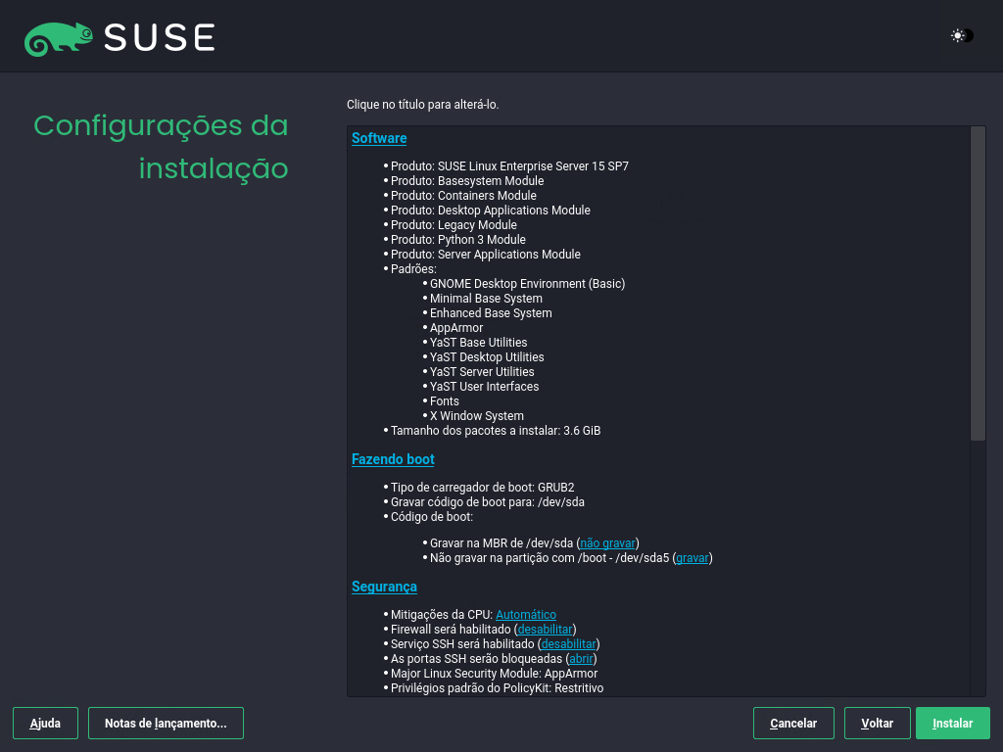Click 'Tamanho dos pacotes a instalar: 3.6 GiB'
Viewport: 1003px width, 752px height.
(496, 431)
